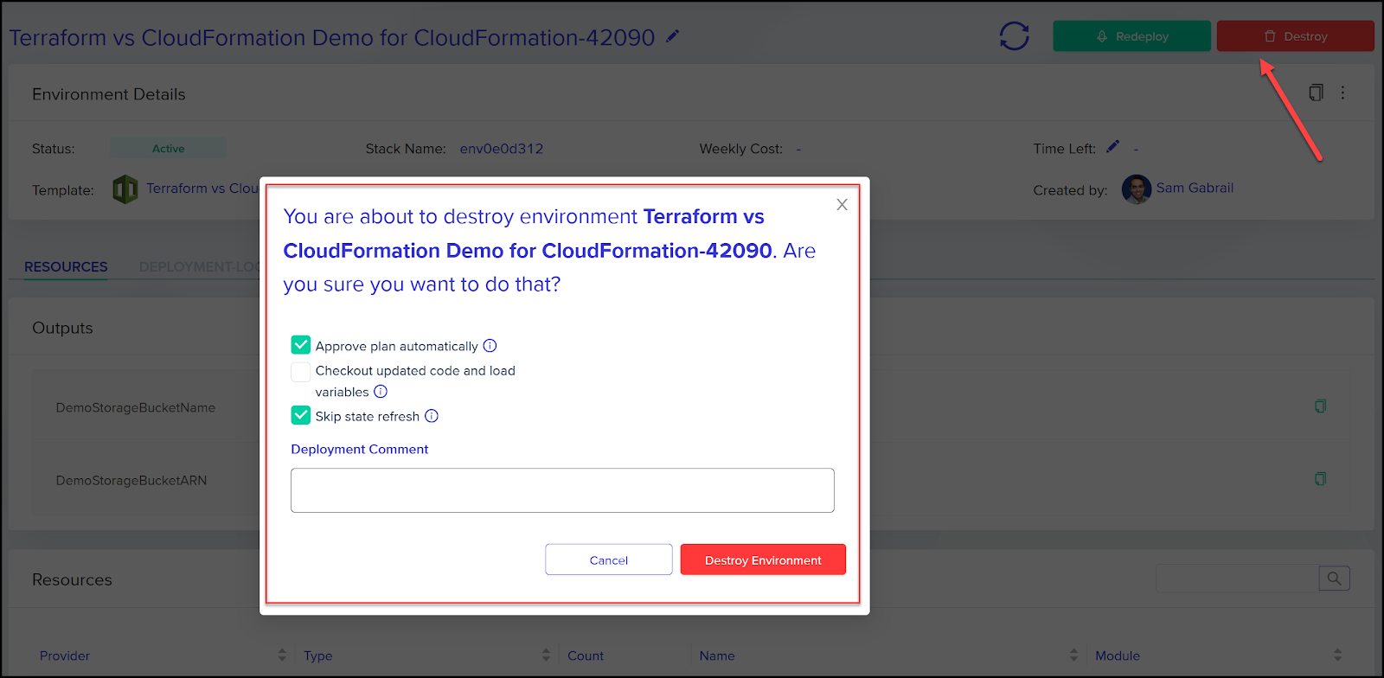Image resolution: width=1384 pixels, height=678 pixels.
Task: Edit environment name with the pencil icon
Action: point(672,36)
